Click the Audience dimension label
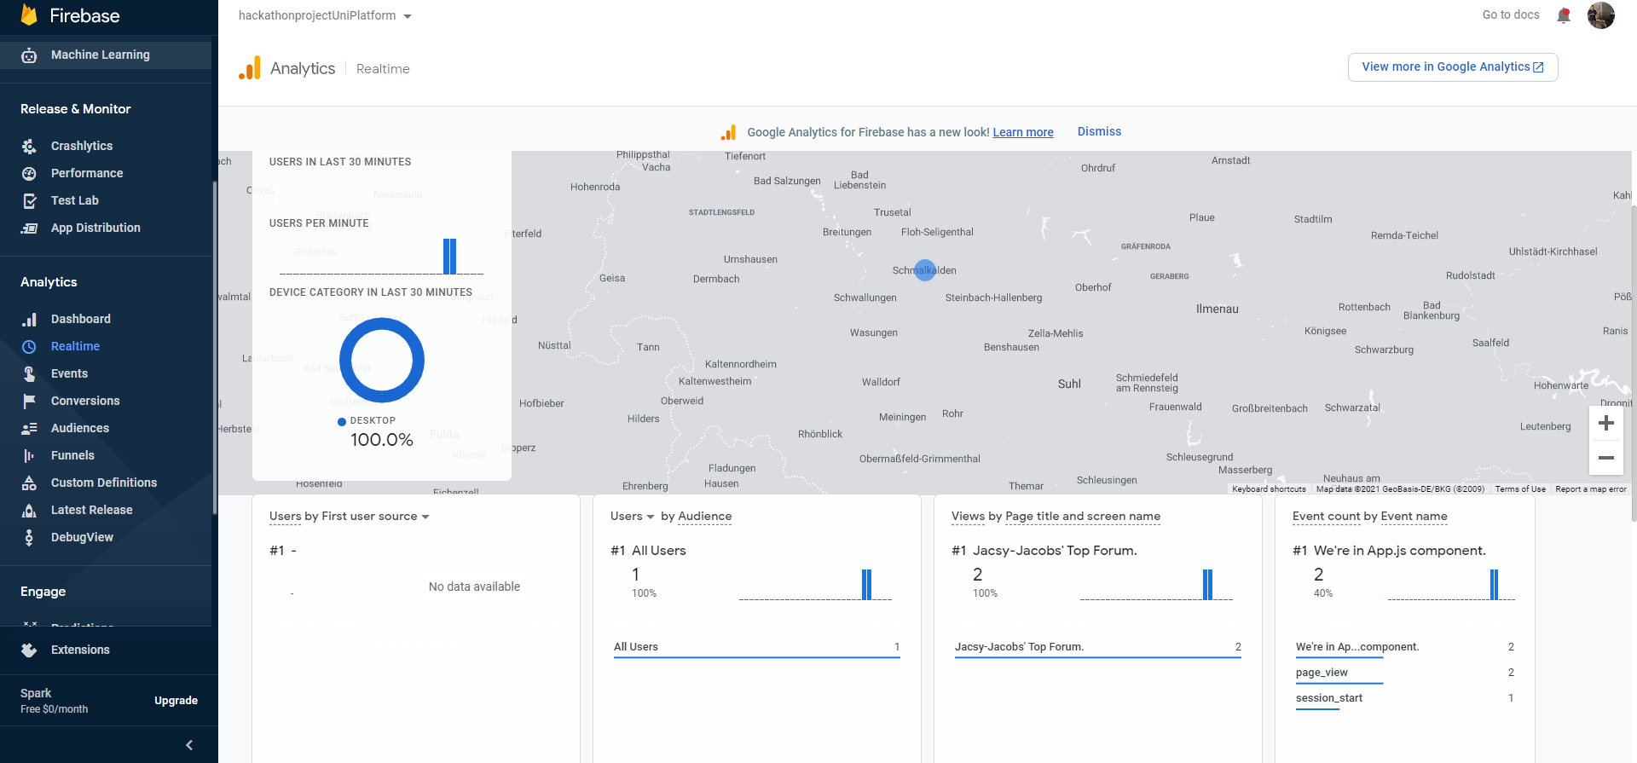 pos(705,517)
